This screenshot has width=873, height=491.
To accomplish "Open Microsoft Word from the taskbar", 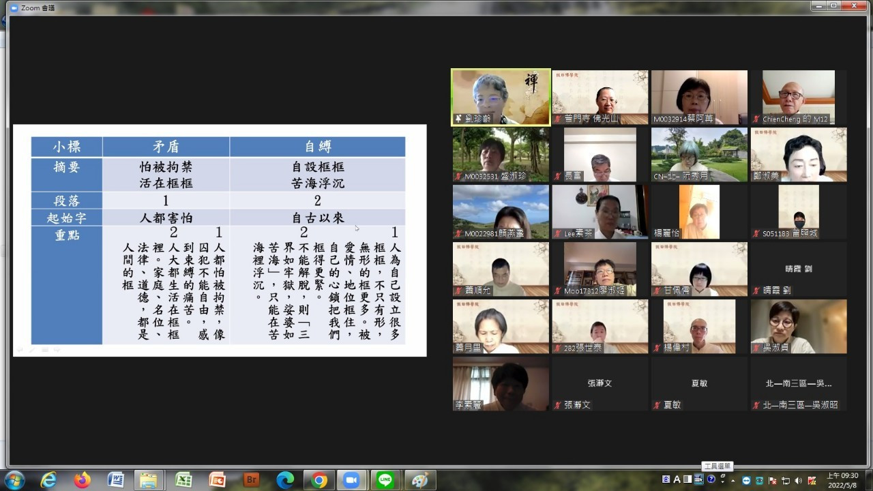I will (x=116, y=480).
